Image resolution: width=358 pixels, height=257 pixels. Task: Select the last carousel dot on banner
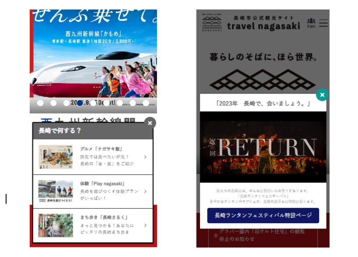pos(146,103)
